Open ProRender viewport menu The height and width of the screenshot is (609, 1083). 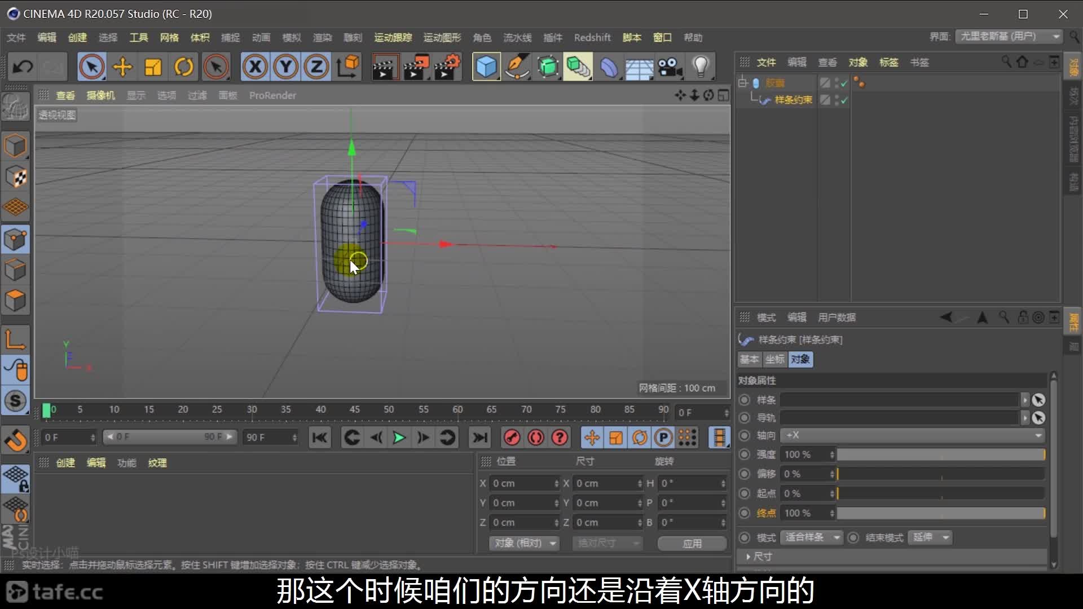point(272,95)
